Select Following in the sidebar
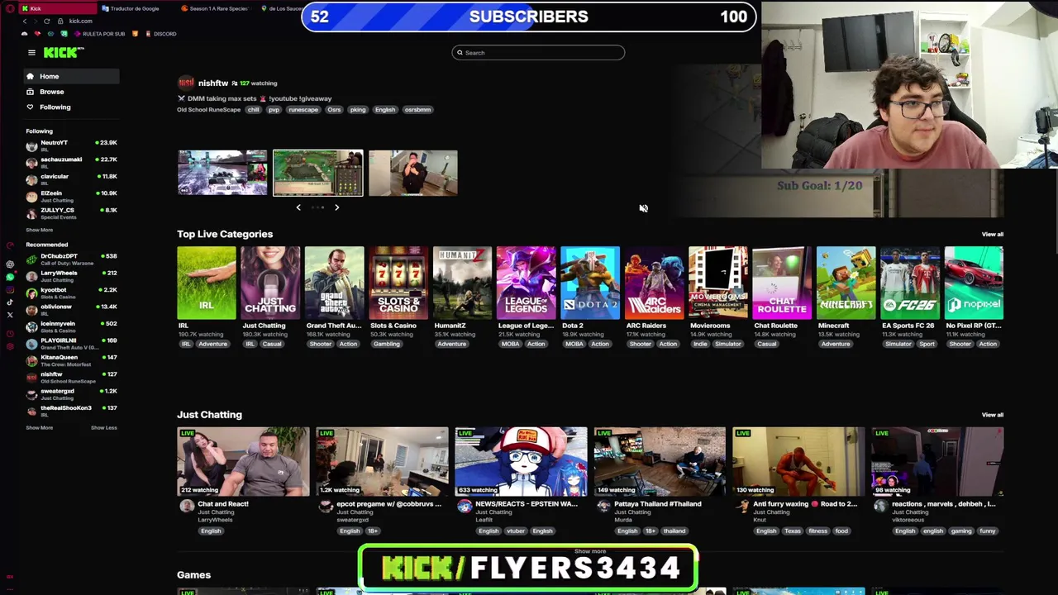The width and height of the screenshot is (1058, 595). [x=71, y=107]
